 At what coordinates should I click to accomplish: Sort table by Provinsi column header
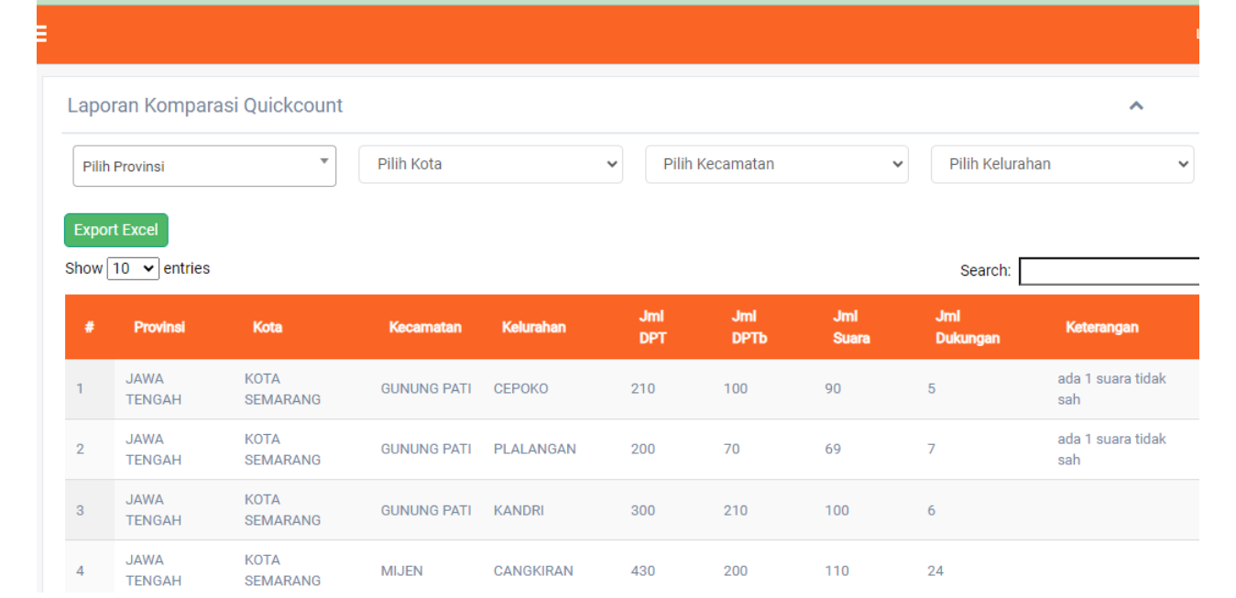[159, 327]
